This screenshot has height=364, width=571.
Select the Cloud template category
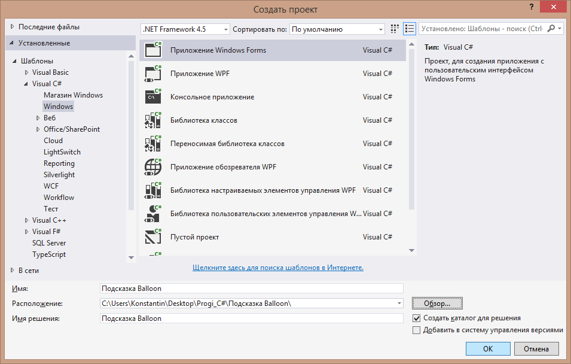coord(53,141)
